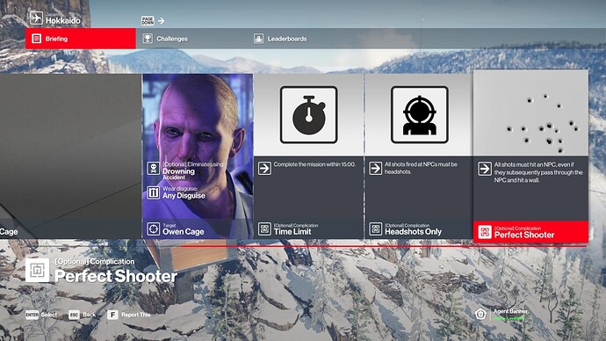The height and width of the screenshot is (341, 606).
Task: Click the 'All shots must hit an NPC' description
Action: click(x=538, y=172)
